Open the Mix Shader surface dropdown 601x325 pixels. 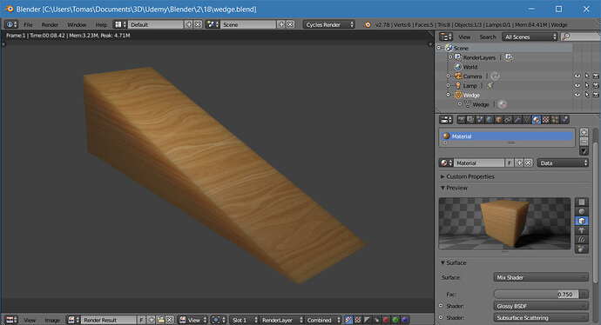point(540,277)
